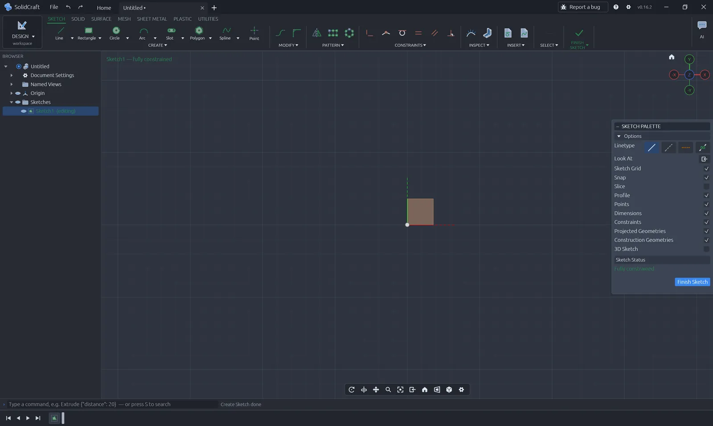713x426 pixels.
Task: Toggle the Profile checkbox
Action: click(x=706, y=195)
